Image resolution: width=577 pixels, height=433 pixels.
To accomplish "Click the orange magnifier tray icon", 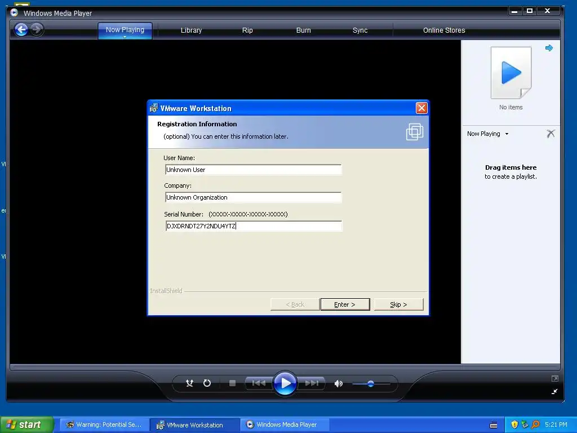I will coord(535,425).
